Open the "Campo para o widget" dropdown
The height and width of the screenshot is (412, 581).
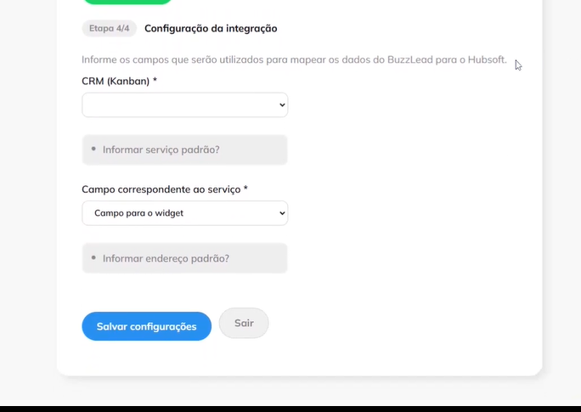pos(184,213)
